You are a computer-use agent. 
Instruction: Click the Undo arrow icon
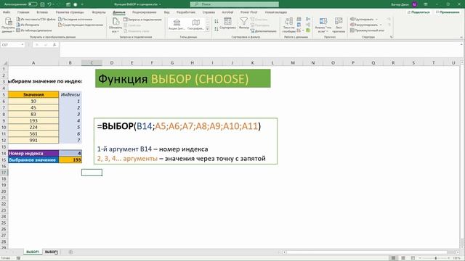[49, 4]
